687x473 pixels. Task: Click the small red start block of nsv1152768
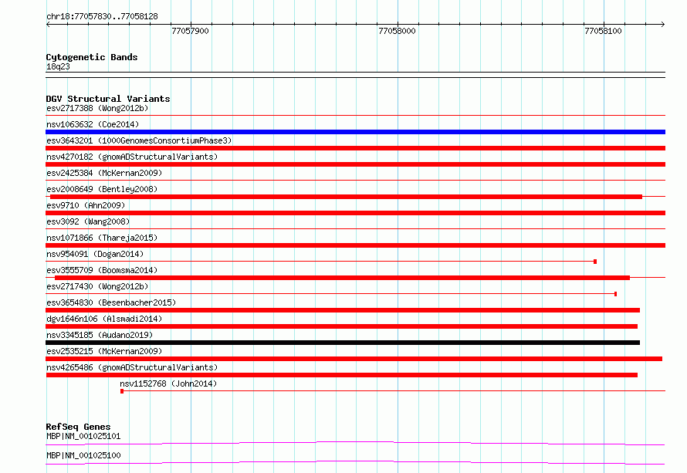[x=122, y=391]
